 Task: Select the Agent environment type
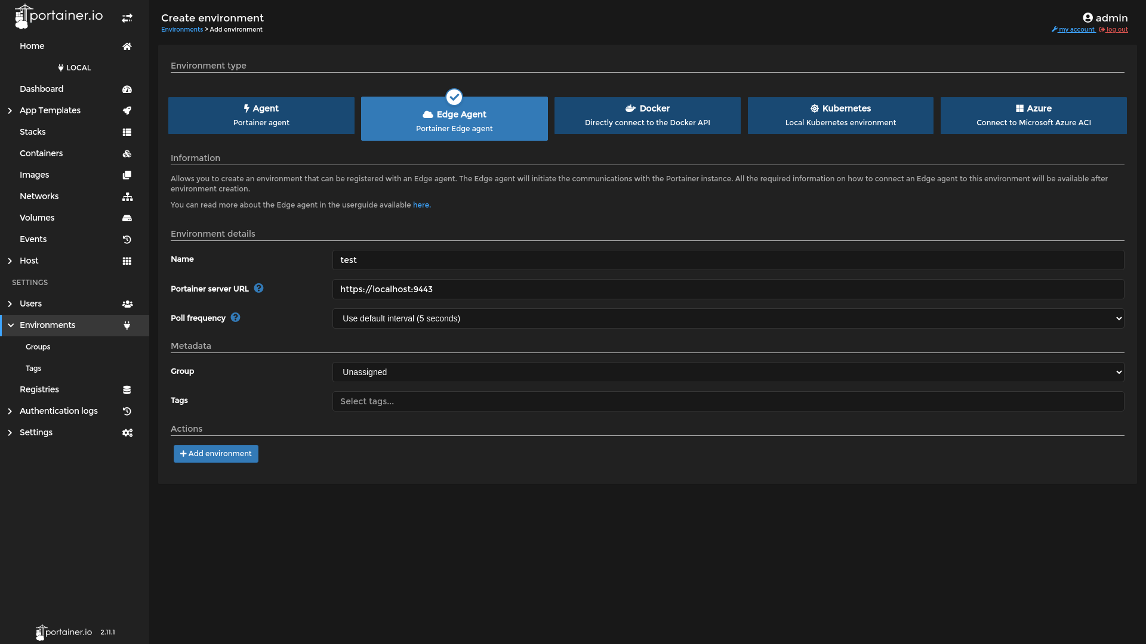(x=261, y=116)
